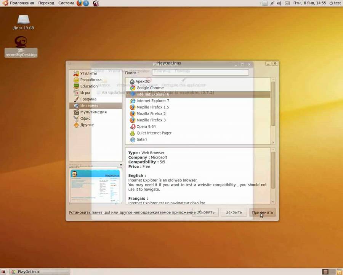Click the Google Chrome icon in list
This screenshot has width=343, height=275.
133,88
